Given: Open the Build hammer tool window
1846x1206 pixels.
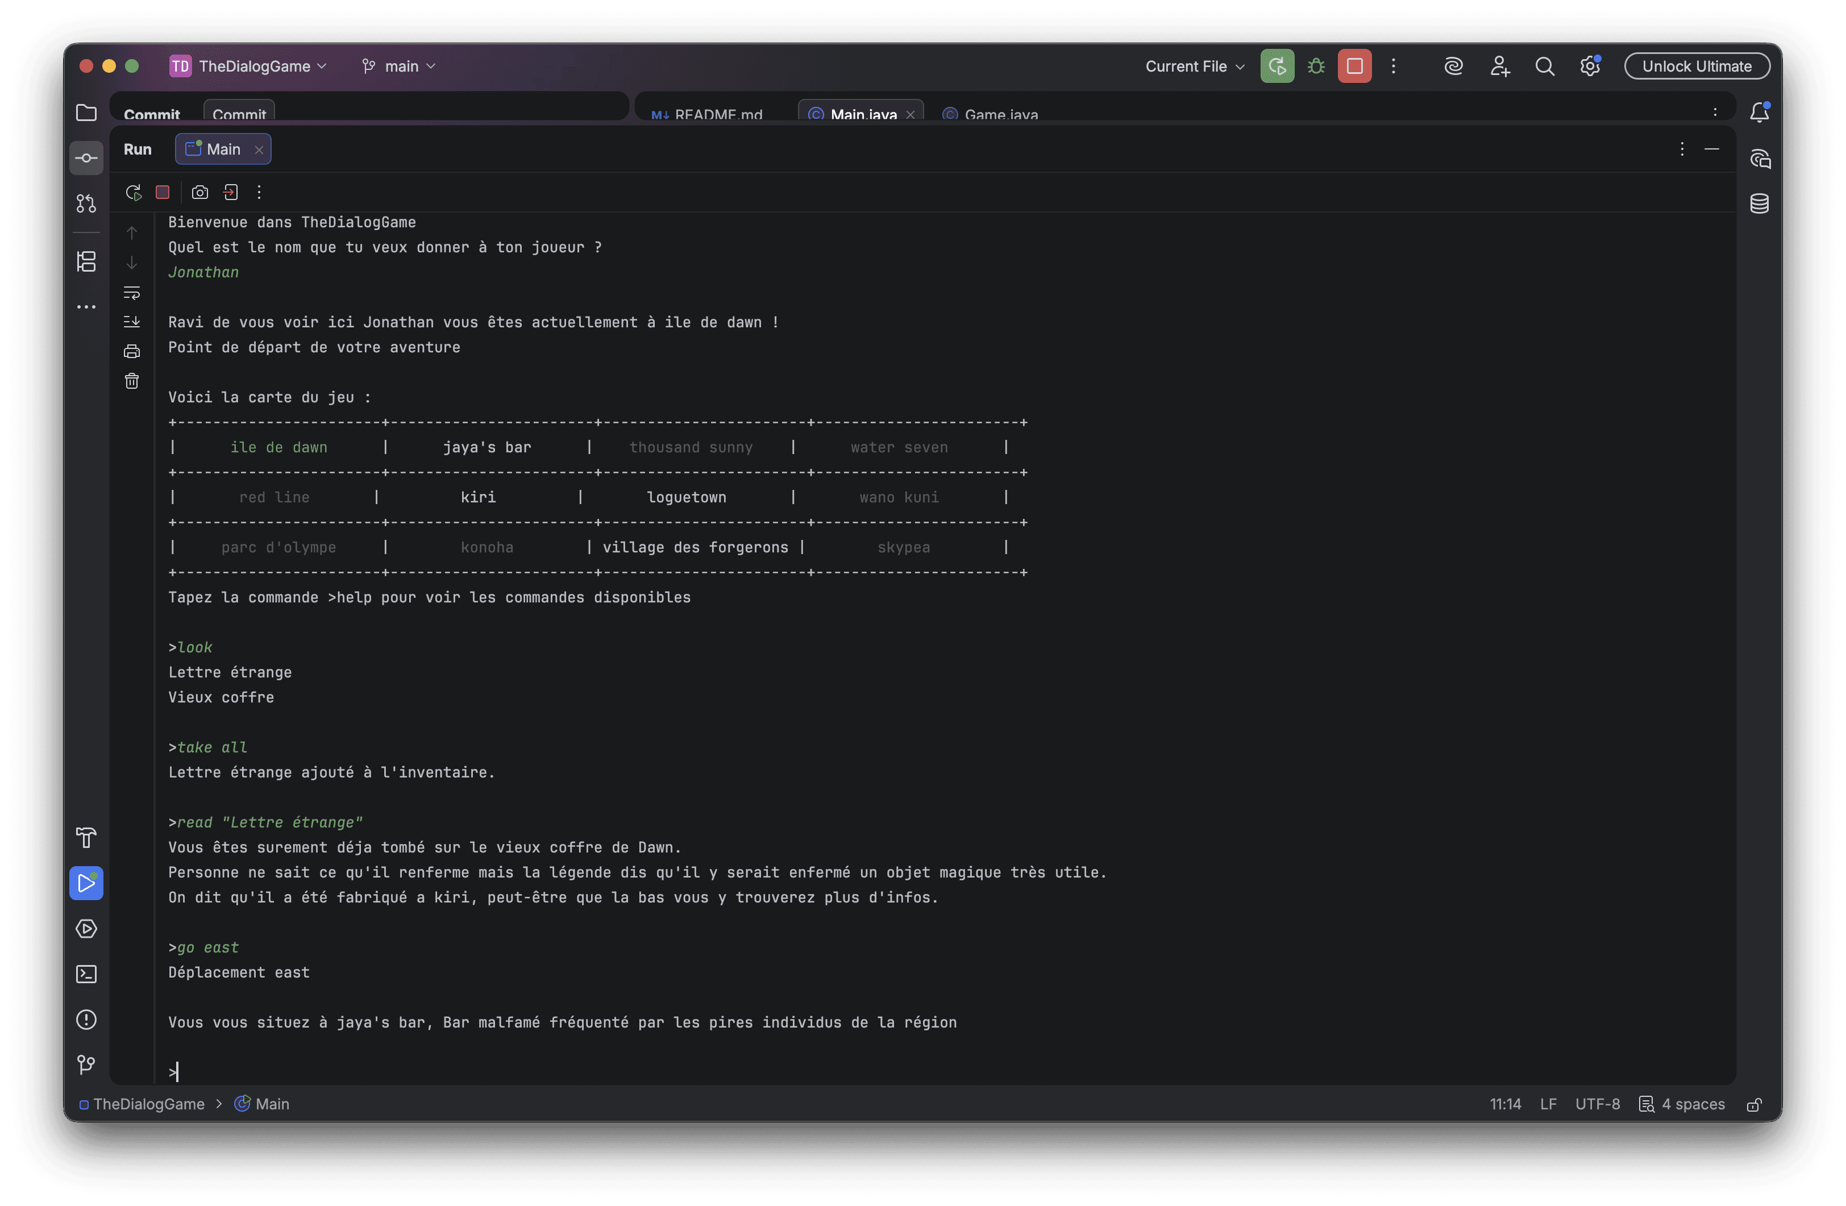Looking at the screenshot, I should (86, 838).
